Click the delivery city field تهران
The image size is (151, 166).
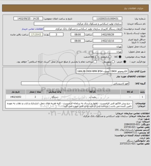[107, 52]
